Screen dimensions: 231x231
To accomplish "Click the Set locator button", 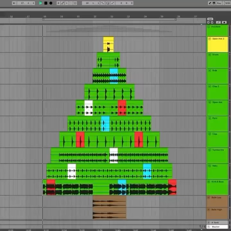I will [210, 19].
